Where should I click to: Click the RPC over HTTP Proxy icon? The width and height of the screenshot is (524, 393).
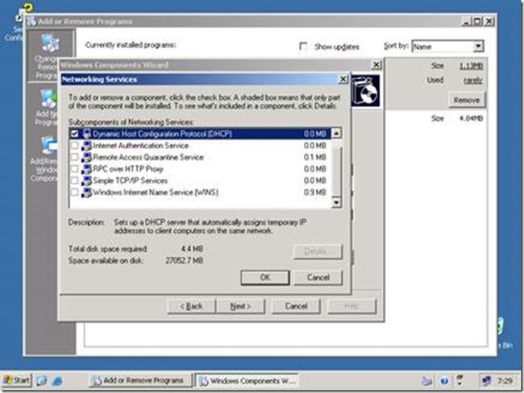pyautogui.click(x=86, y=169)
